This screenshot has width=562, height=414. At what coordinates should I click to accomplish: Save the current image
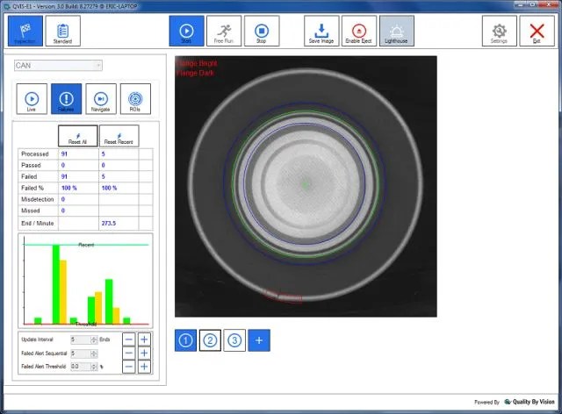tap(321, 31)
